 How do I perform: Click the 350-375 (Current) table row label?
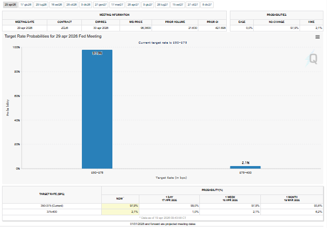(x=51, y=206)
